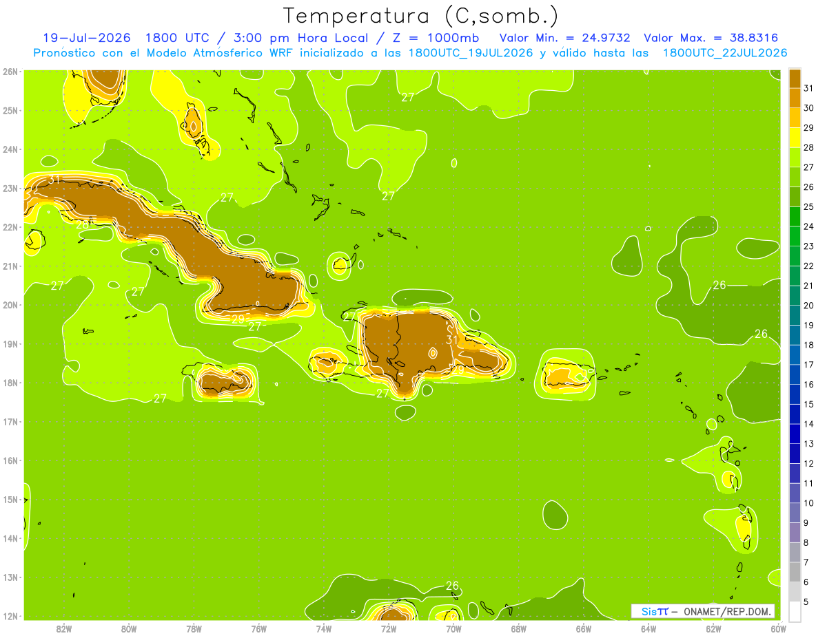Click the legend band between 25 and 26
Viewport: 827px width, 638px height.
pyautogui.click(x=795, y=197)
